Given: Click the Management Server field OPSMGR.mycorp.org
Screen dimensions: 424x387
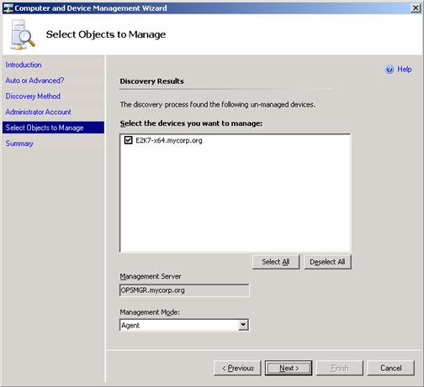Looking at the screenshot, I should [x=184, y=290].
